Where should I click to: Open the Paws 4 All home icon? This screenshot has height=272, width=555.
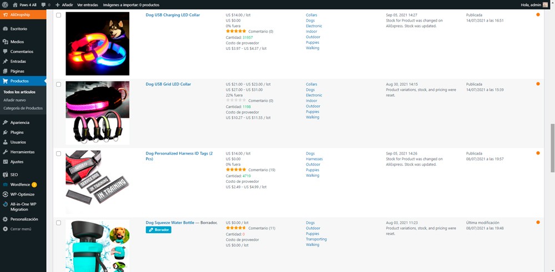click(x=15, y=5)
